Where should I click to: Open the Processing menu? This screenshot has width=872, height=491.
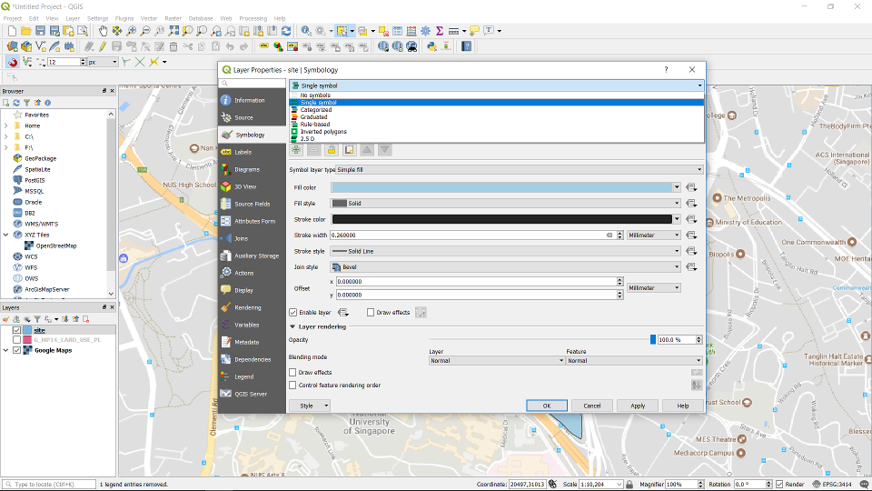253,18
